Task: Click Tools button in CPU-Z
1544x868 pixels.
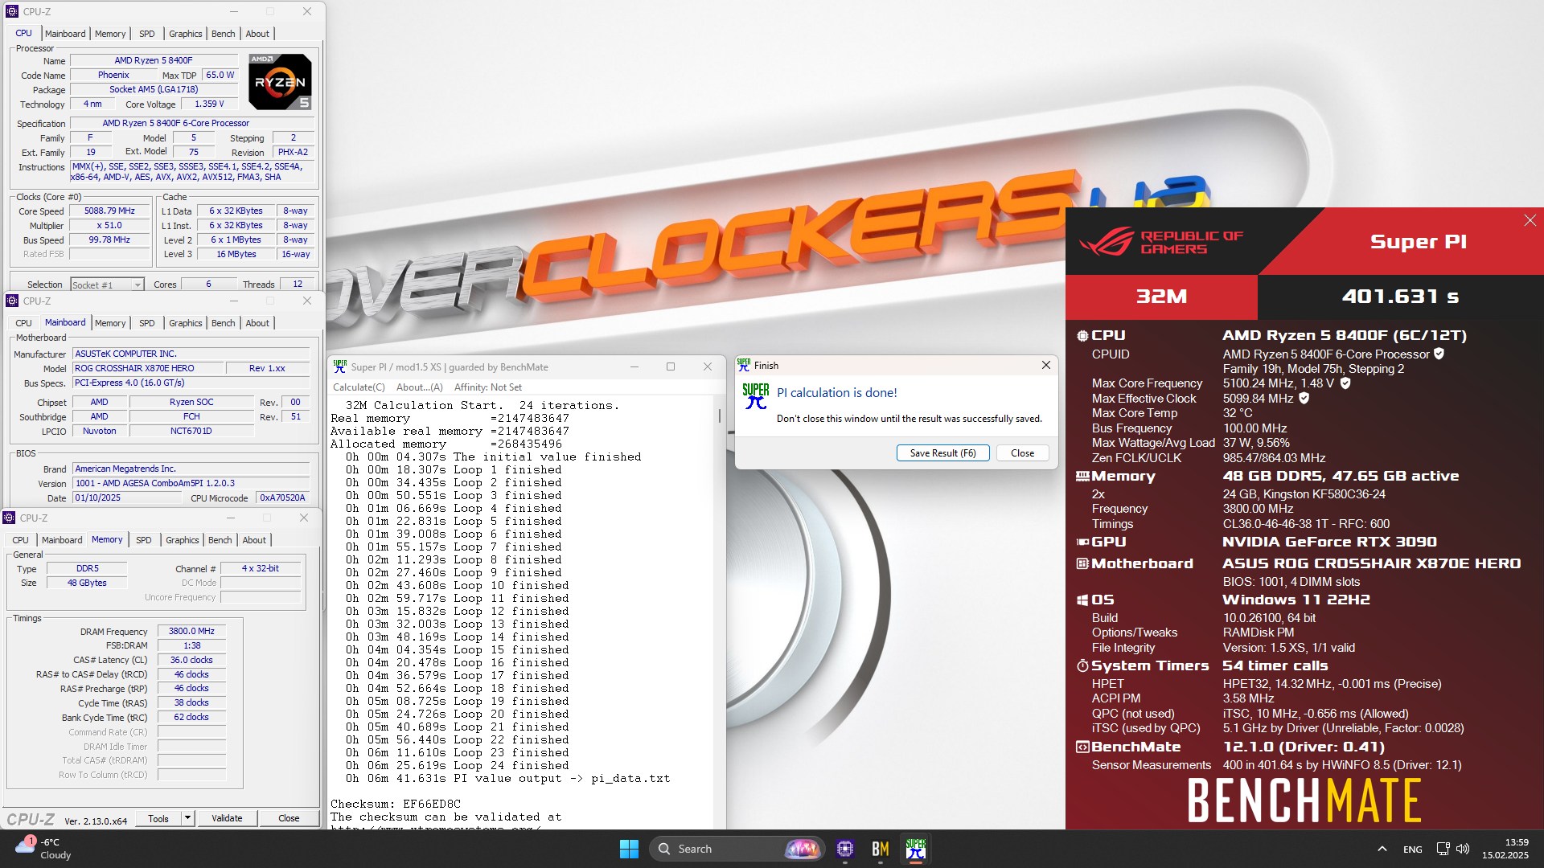Action: click(x=158, y=818)
